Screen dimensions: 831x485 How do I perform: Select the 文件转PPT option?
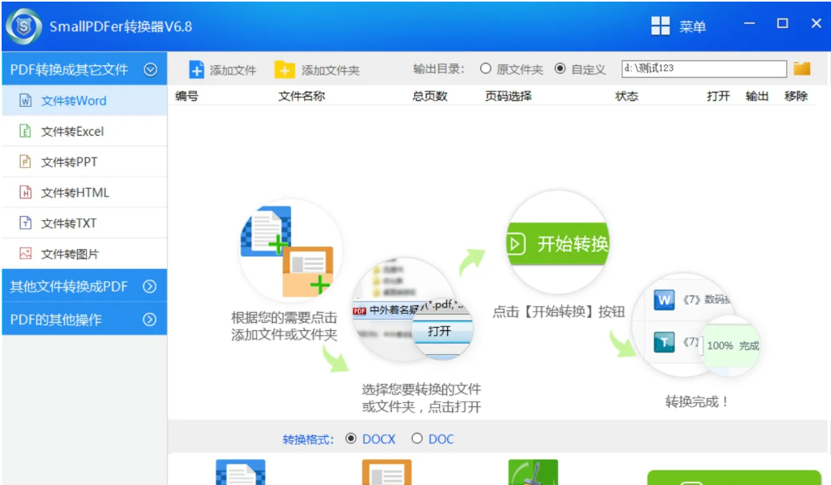click(x=85, y=161)
